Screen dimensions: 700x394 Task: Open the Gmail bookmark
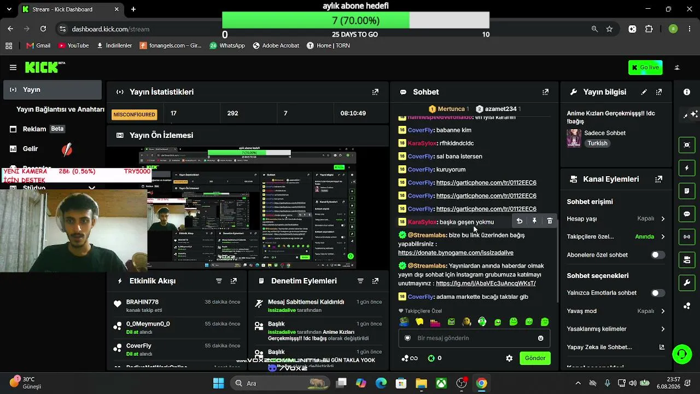37,45
